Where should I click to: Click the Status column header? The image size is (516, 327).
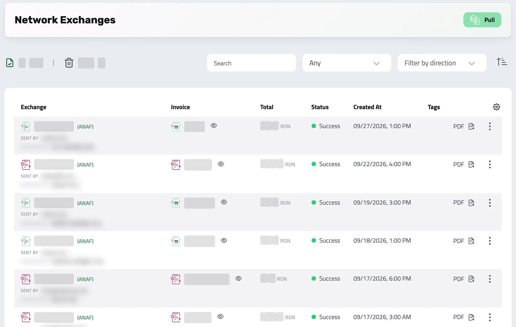click(x=320, y=107)
